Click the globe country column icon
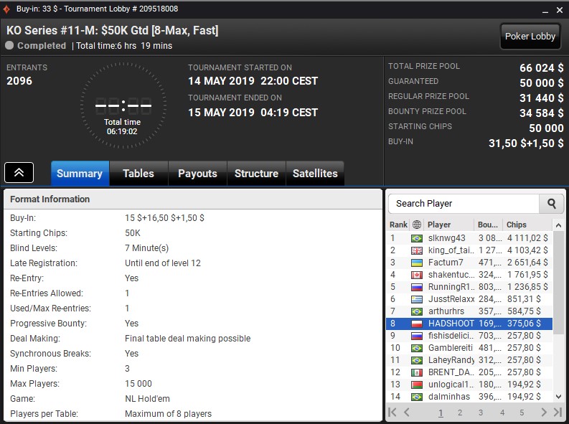Viewport: 569px width, 424px height. coord(417,225)
